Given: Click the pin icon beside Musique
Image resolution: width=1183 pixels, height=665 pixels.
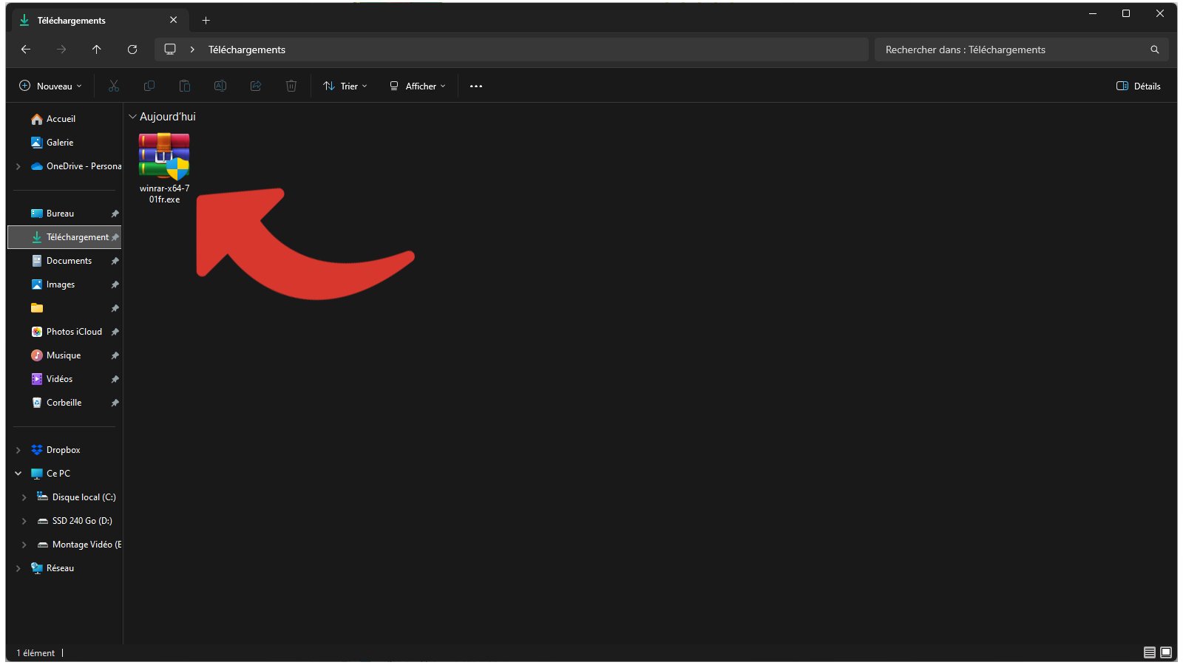Looking at the screenshot, I should [x=115, y=355].
